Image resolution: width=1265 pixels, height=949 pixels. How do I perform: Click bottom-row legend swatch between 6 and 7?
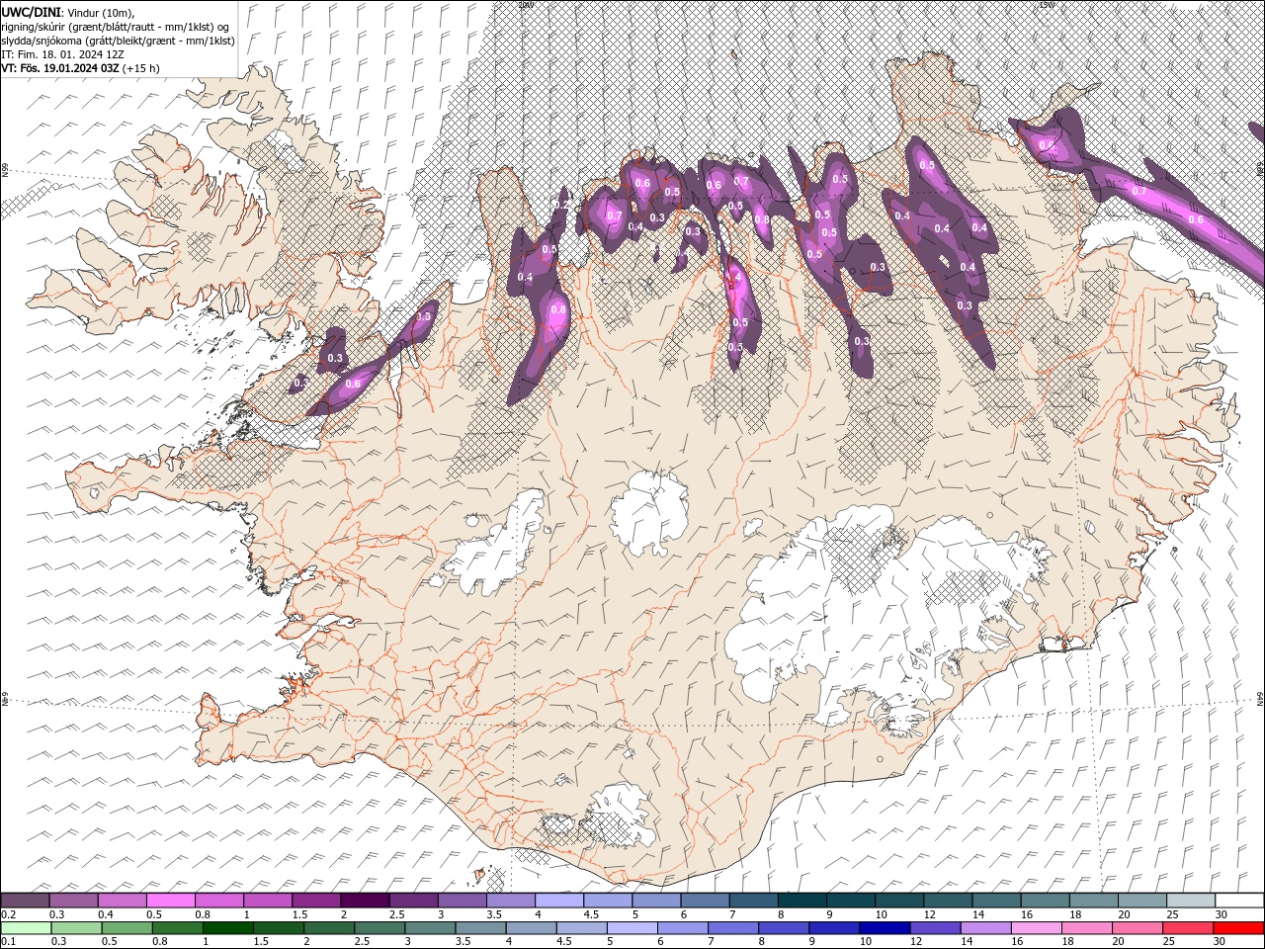(683, 928)
